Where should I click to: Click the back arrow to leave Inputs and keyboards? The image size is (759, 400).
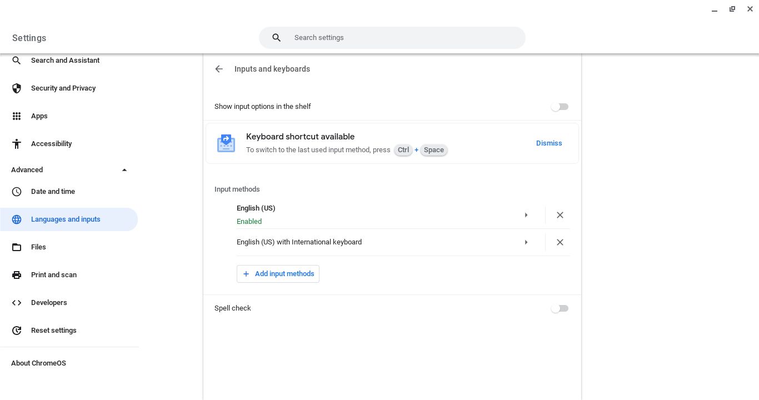[x=219, y=69]
